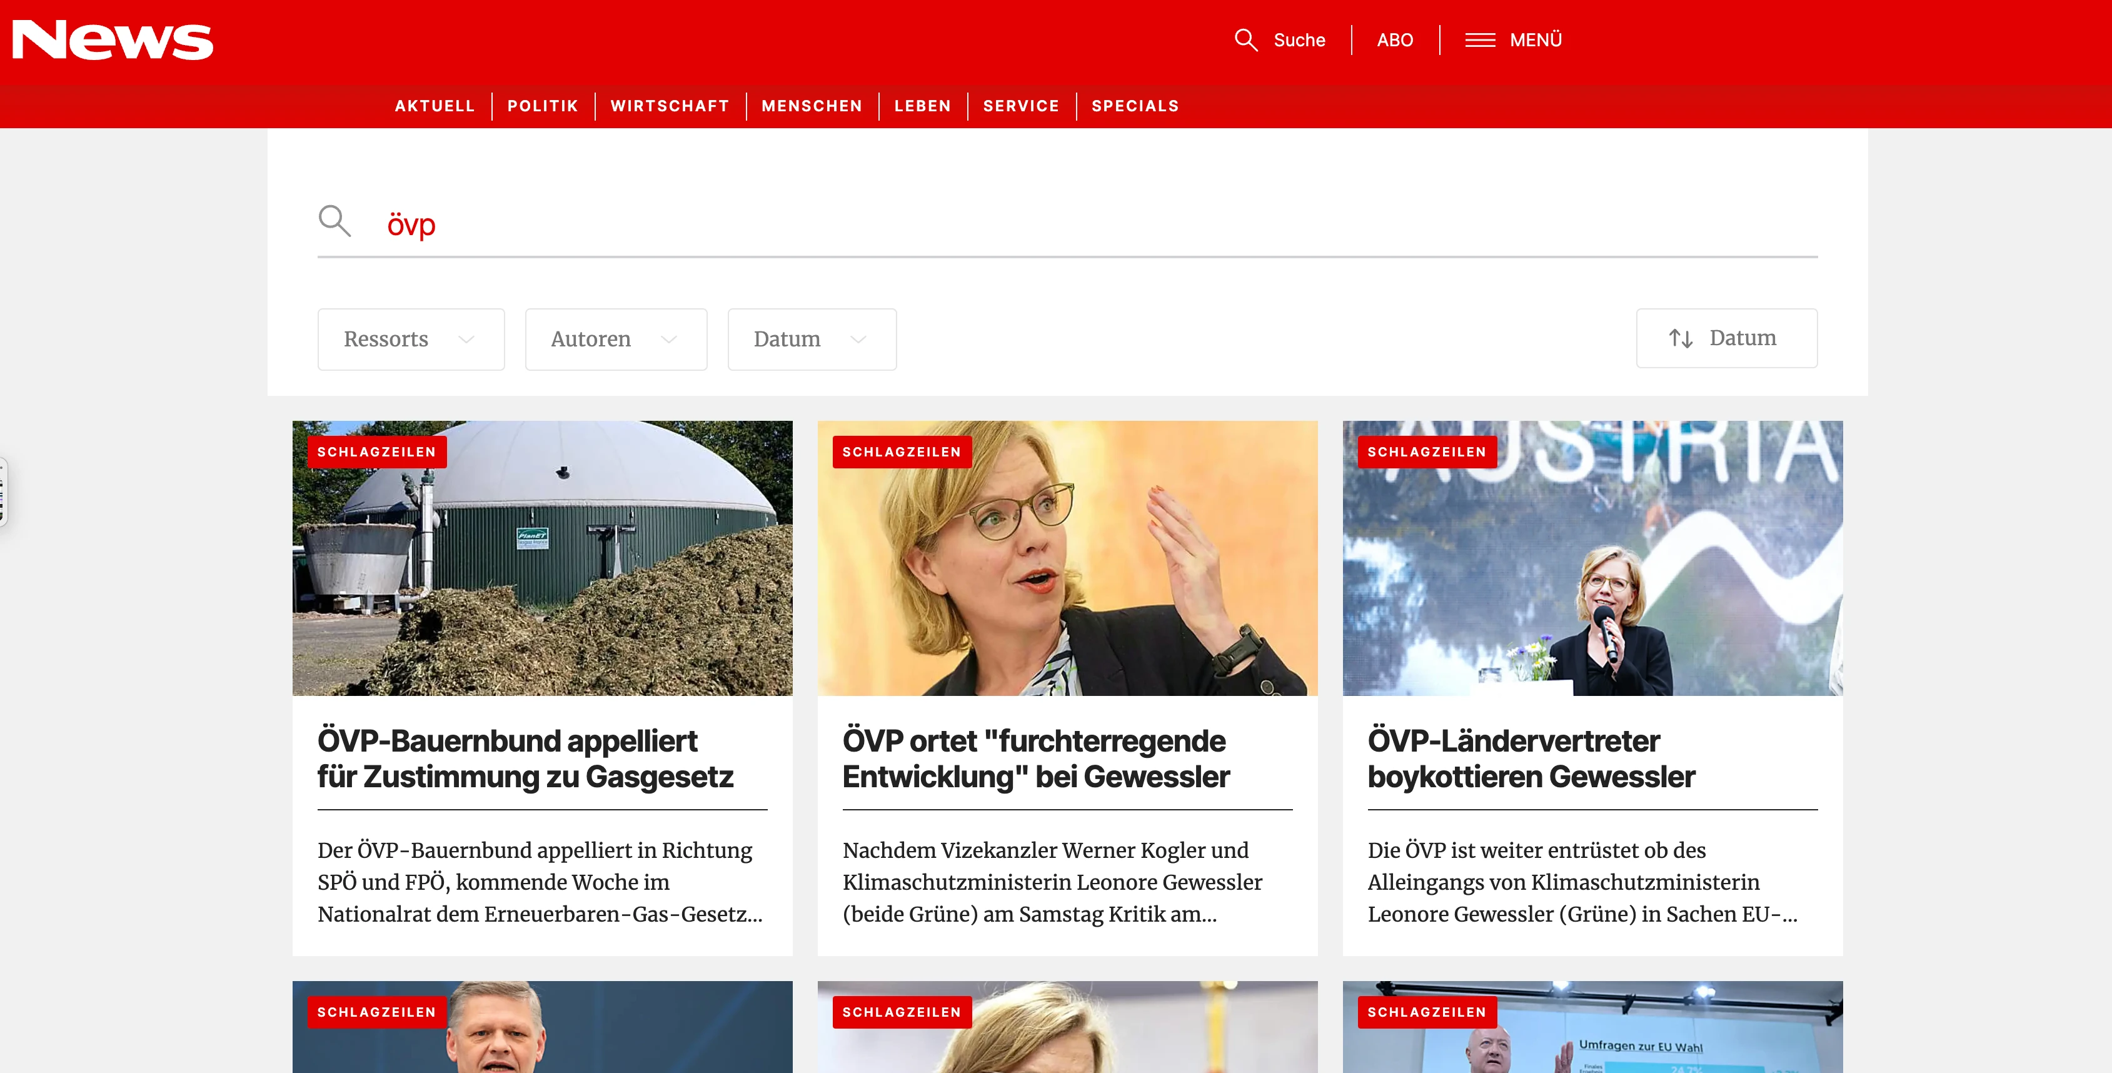
Task: Open the POLITIK navigation section
Action: point(543,106)
